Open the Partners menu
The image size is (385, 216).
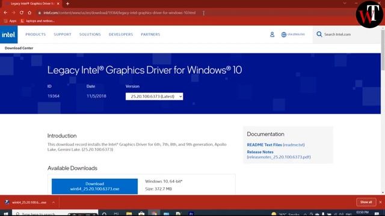coord(150,35)
